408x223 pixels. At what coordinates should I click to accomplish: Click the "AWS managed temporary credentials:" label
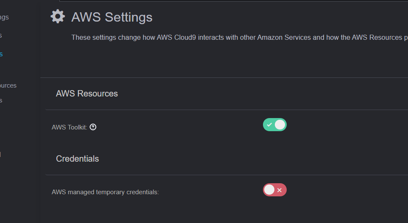pyautogui.click(x=105, y=192)
